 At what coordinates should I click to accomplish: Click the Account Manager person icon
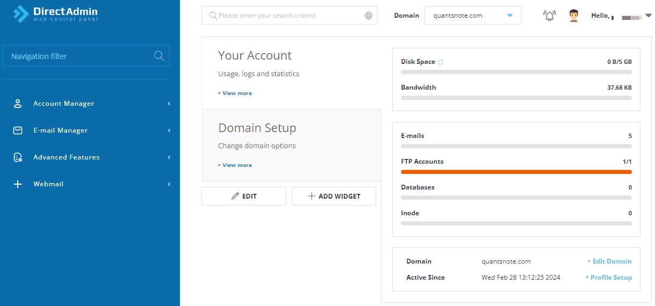point(18,104)
